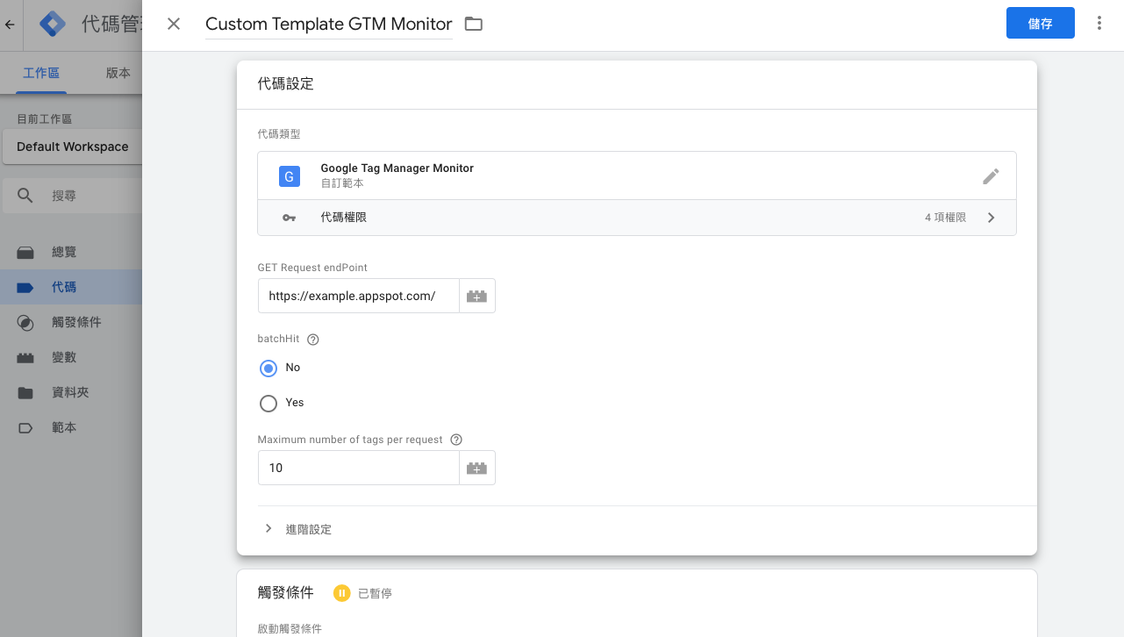Image resolution: width=1124 pixels, height=637 pixels.
Task: Open the template edit pencil icon
Action: click(x=991, y=176)
